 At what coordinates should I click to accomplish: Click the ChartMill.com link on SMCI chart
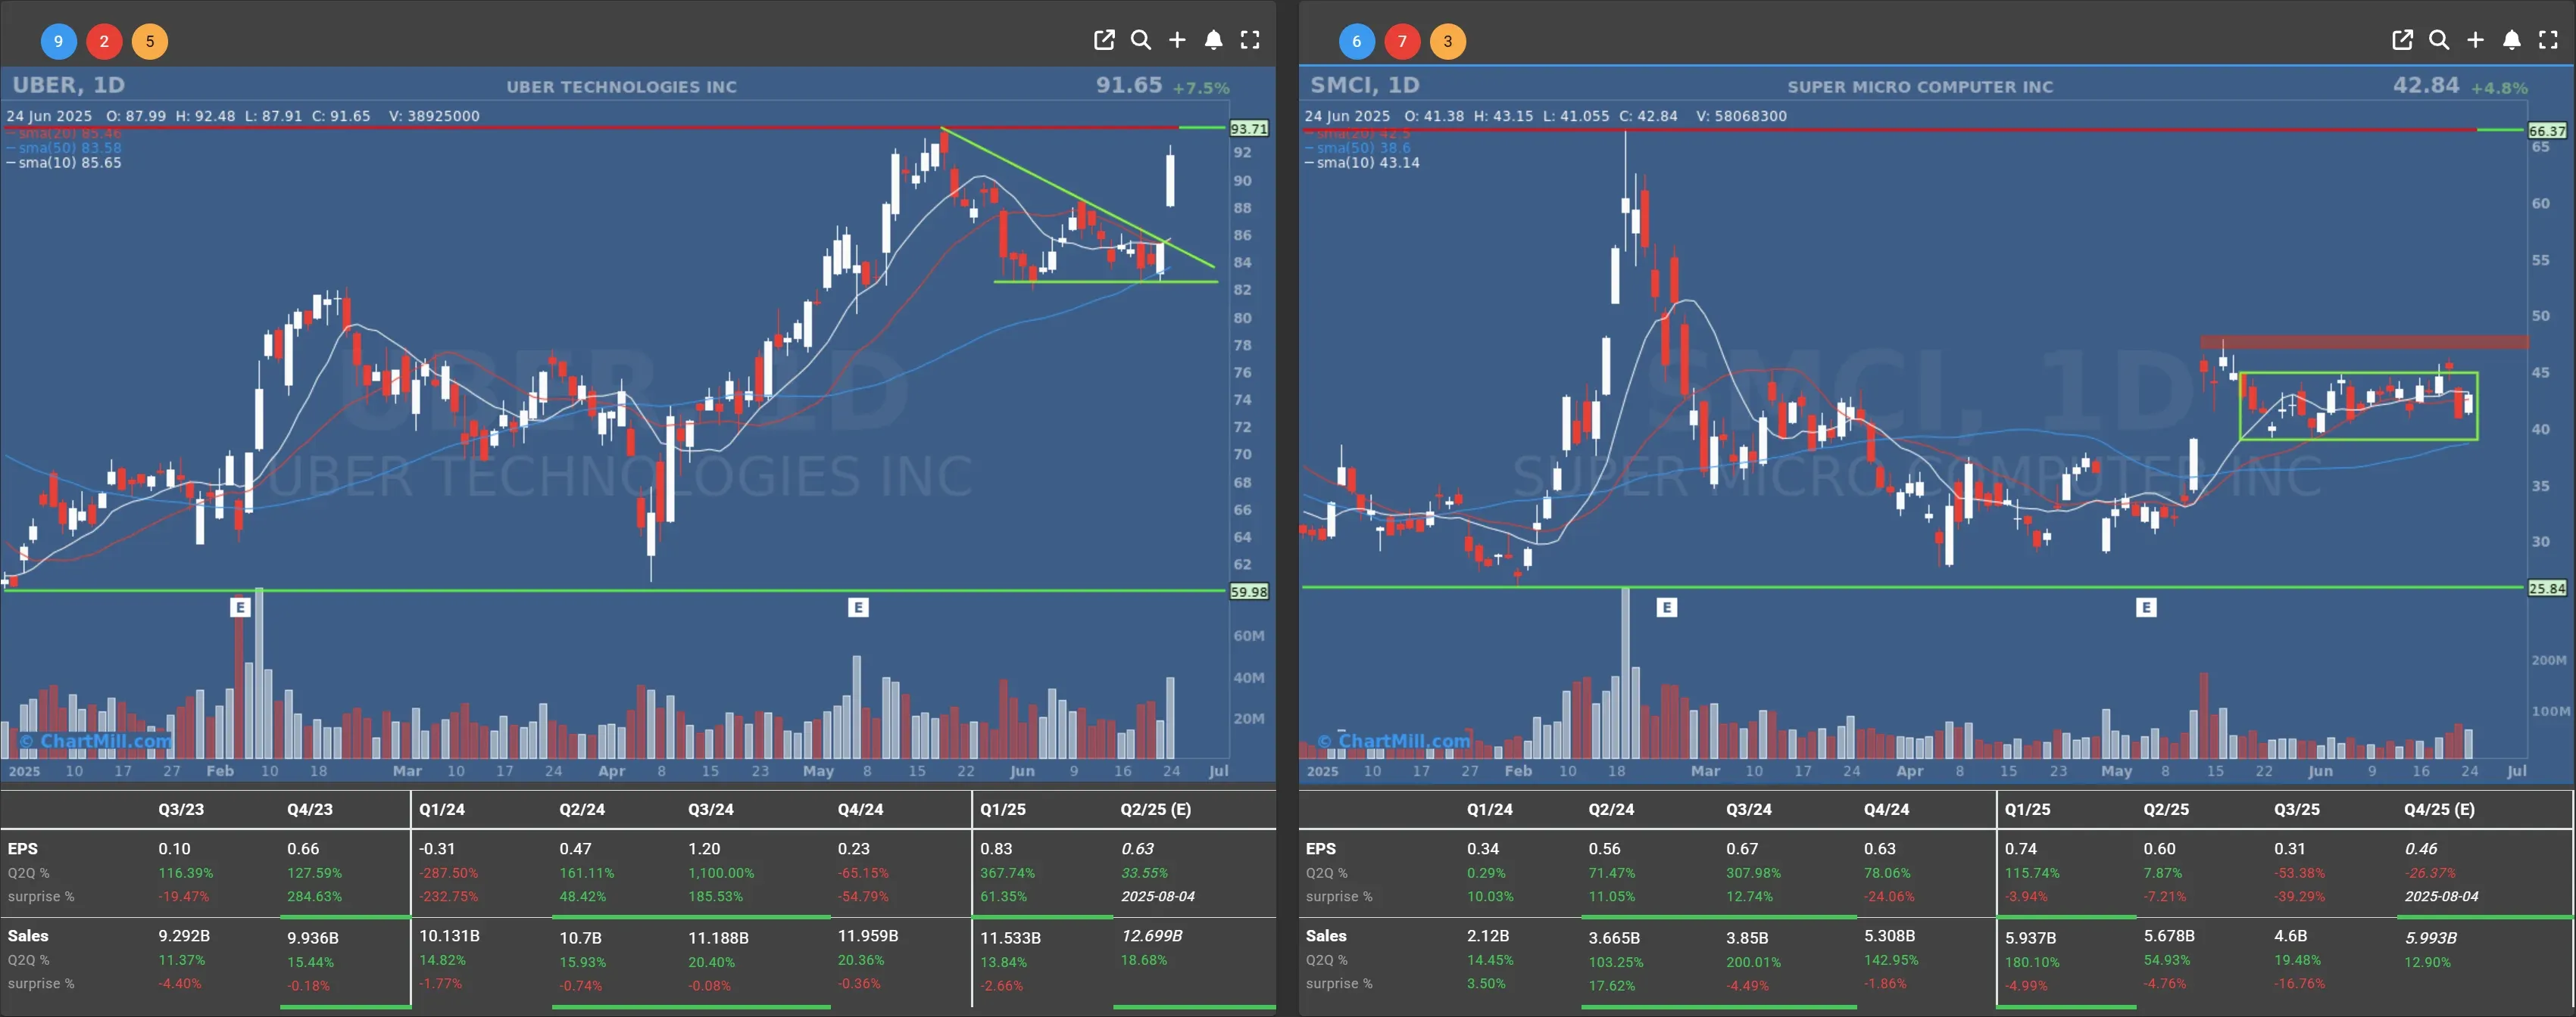tap(1393, 742)
